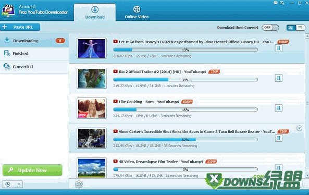This screenshot has height=195, width=309.
Task: Click the Rio 2 progress bar at 38%
Action: [x=186, y=80]
